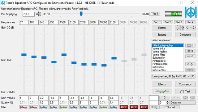Click the Quality field showing 1.2
Image resolution: width=198 pixels, height=112 pixels.
click(44, 102)
